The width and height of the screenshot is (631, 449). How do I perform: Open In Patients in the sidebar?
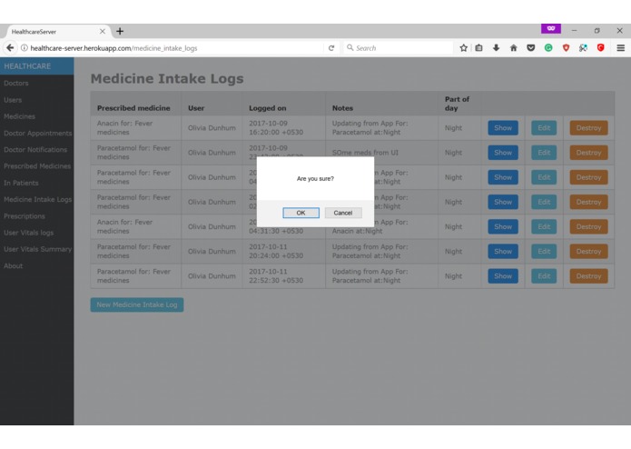point(21,183)
